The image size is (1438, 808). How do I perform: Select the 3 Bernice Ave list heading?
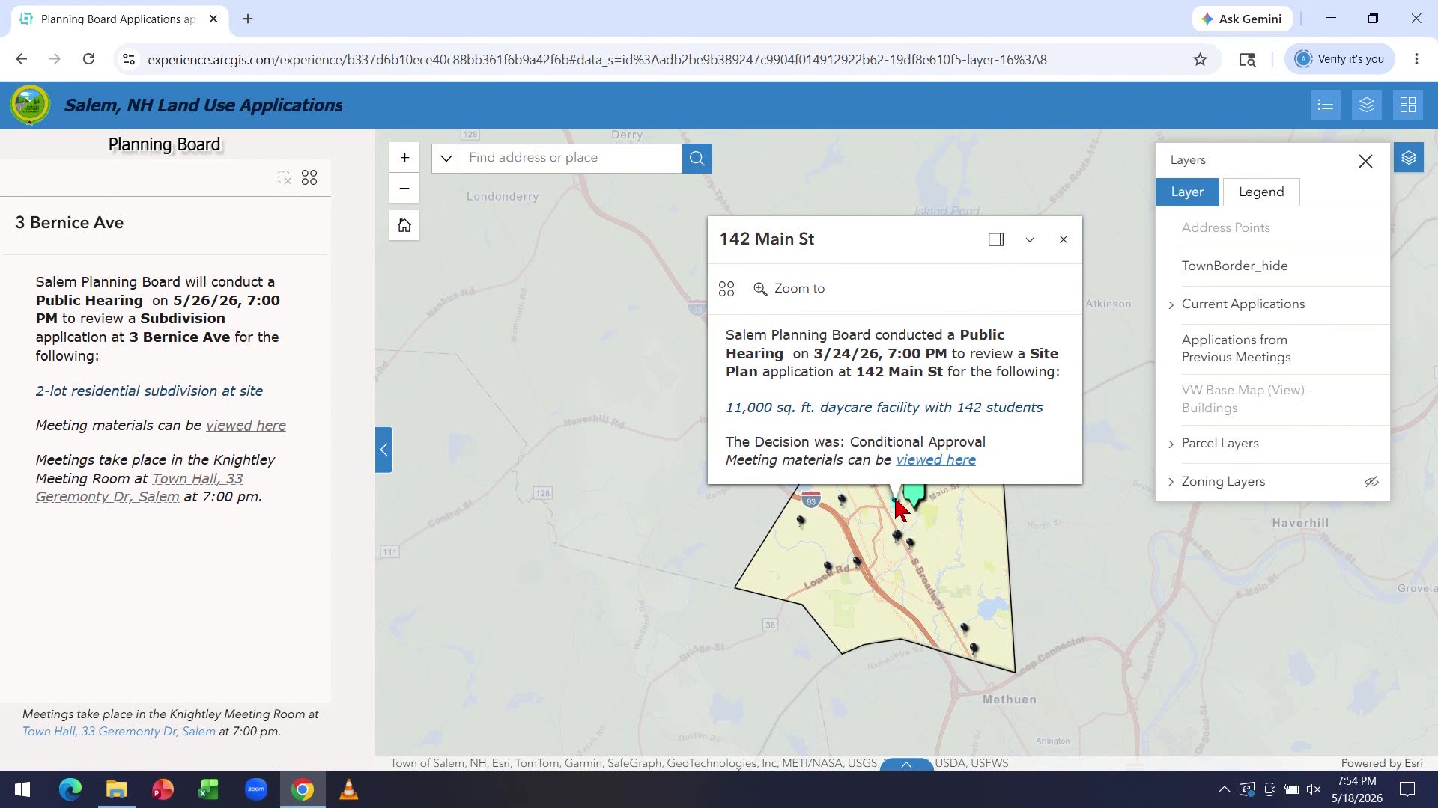[x=69, y=223]
